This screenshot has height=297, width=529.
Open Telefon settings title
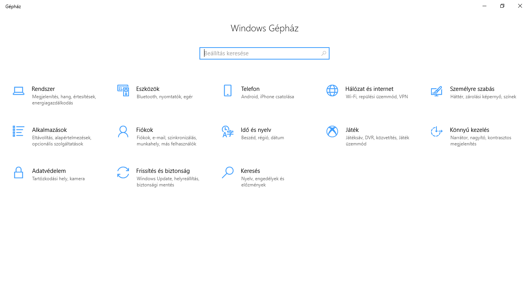tap(250, 89)
